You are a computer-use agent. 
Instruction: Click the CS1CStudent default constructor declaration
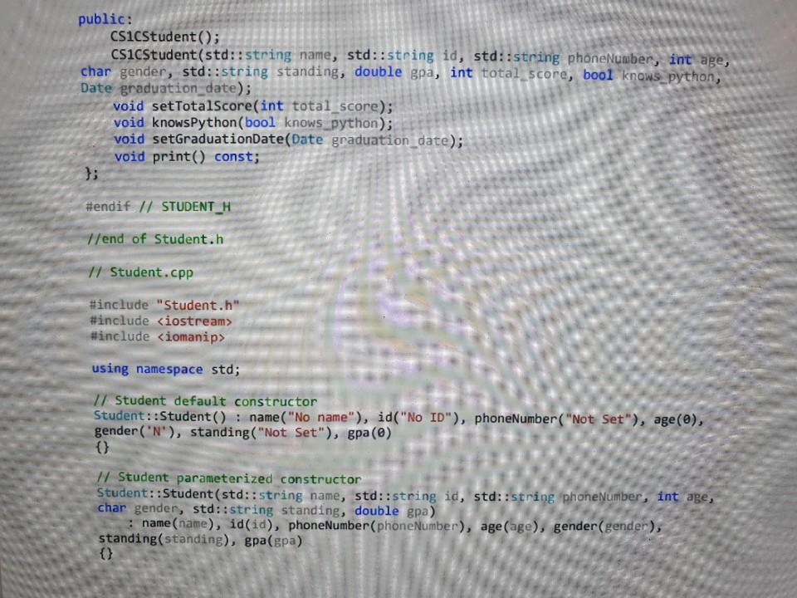(164, 36)
